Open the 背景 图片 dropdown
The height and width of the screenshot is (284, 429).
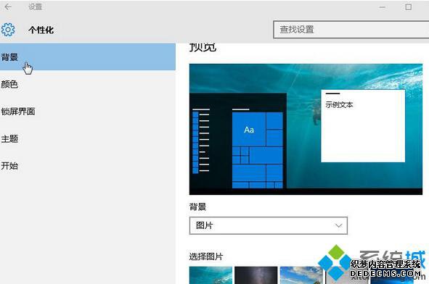point(269,225)
